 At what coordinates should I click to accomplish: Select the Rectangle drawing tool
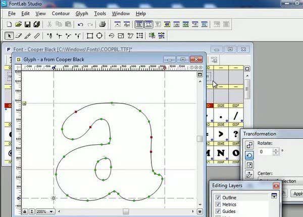(90, 36)
